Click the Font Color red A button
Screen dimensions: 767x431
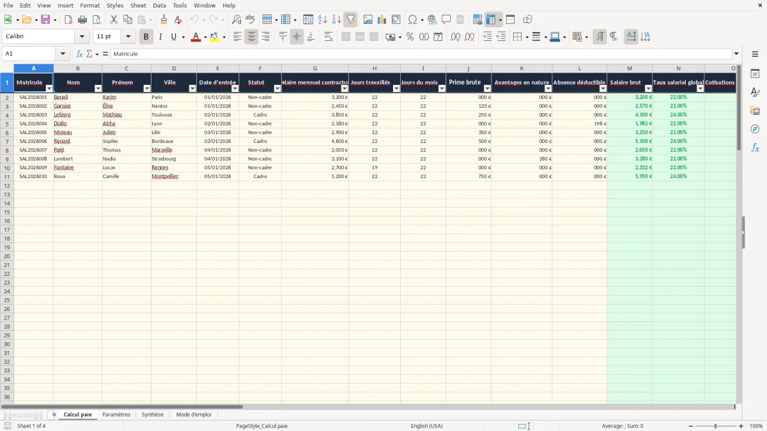click(196, 37)
